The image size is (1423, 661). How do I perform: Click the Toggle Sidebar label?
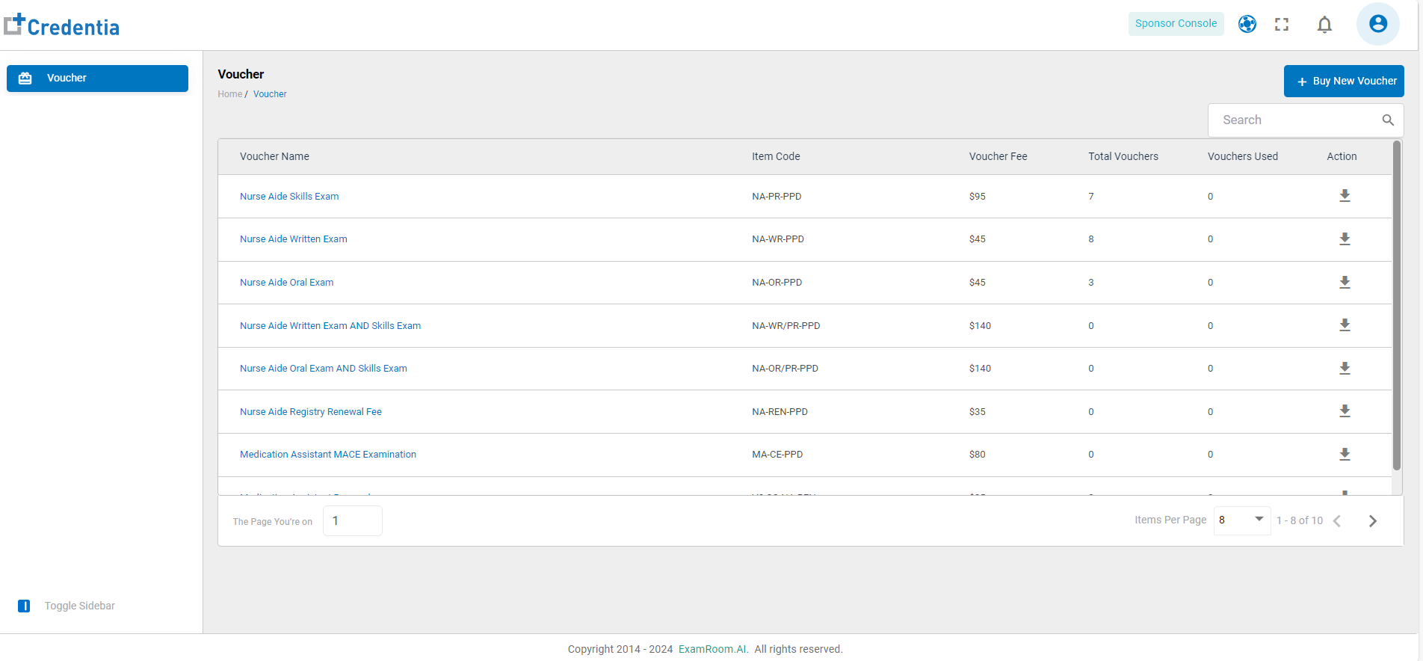[x=80, y=606]
